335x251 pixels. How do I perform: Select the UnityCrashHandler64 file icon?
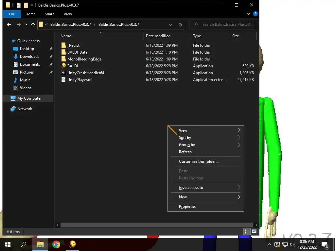(63, 73)
